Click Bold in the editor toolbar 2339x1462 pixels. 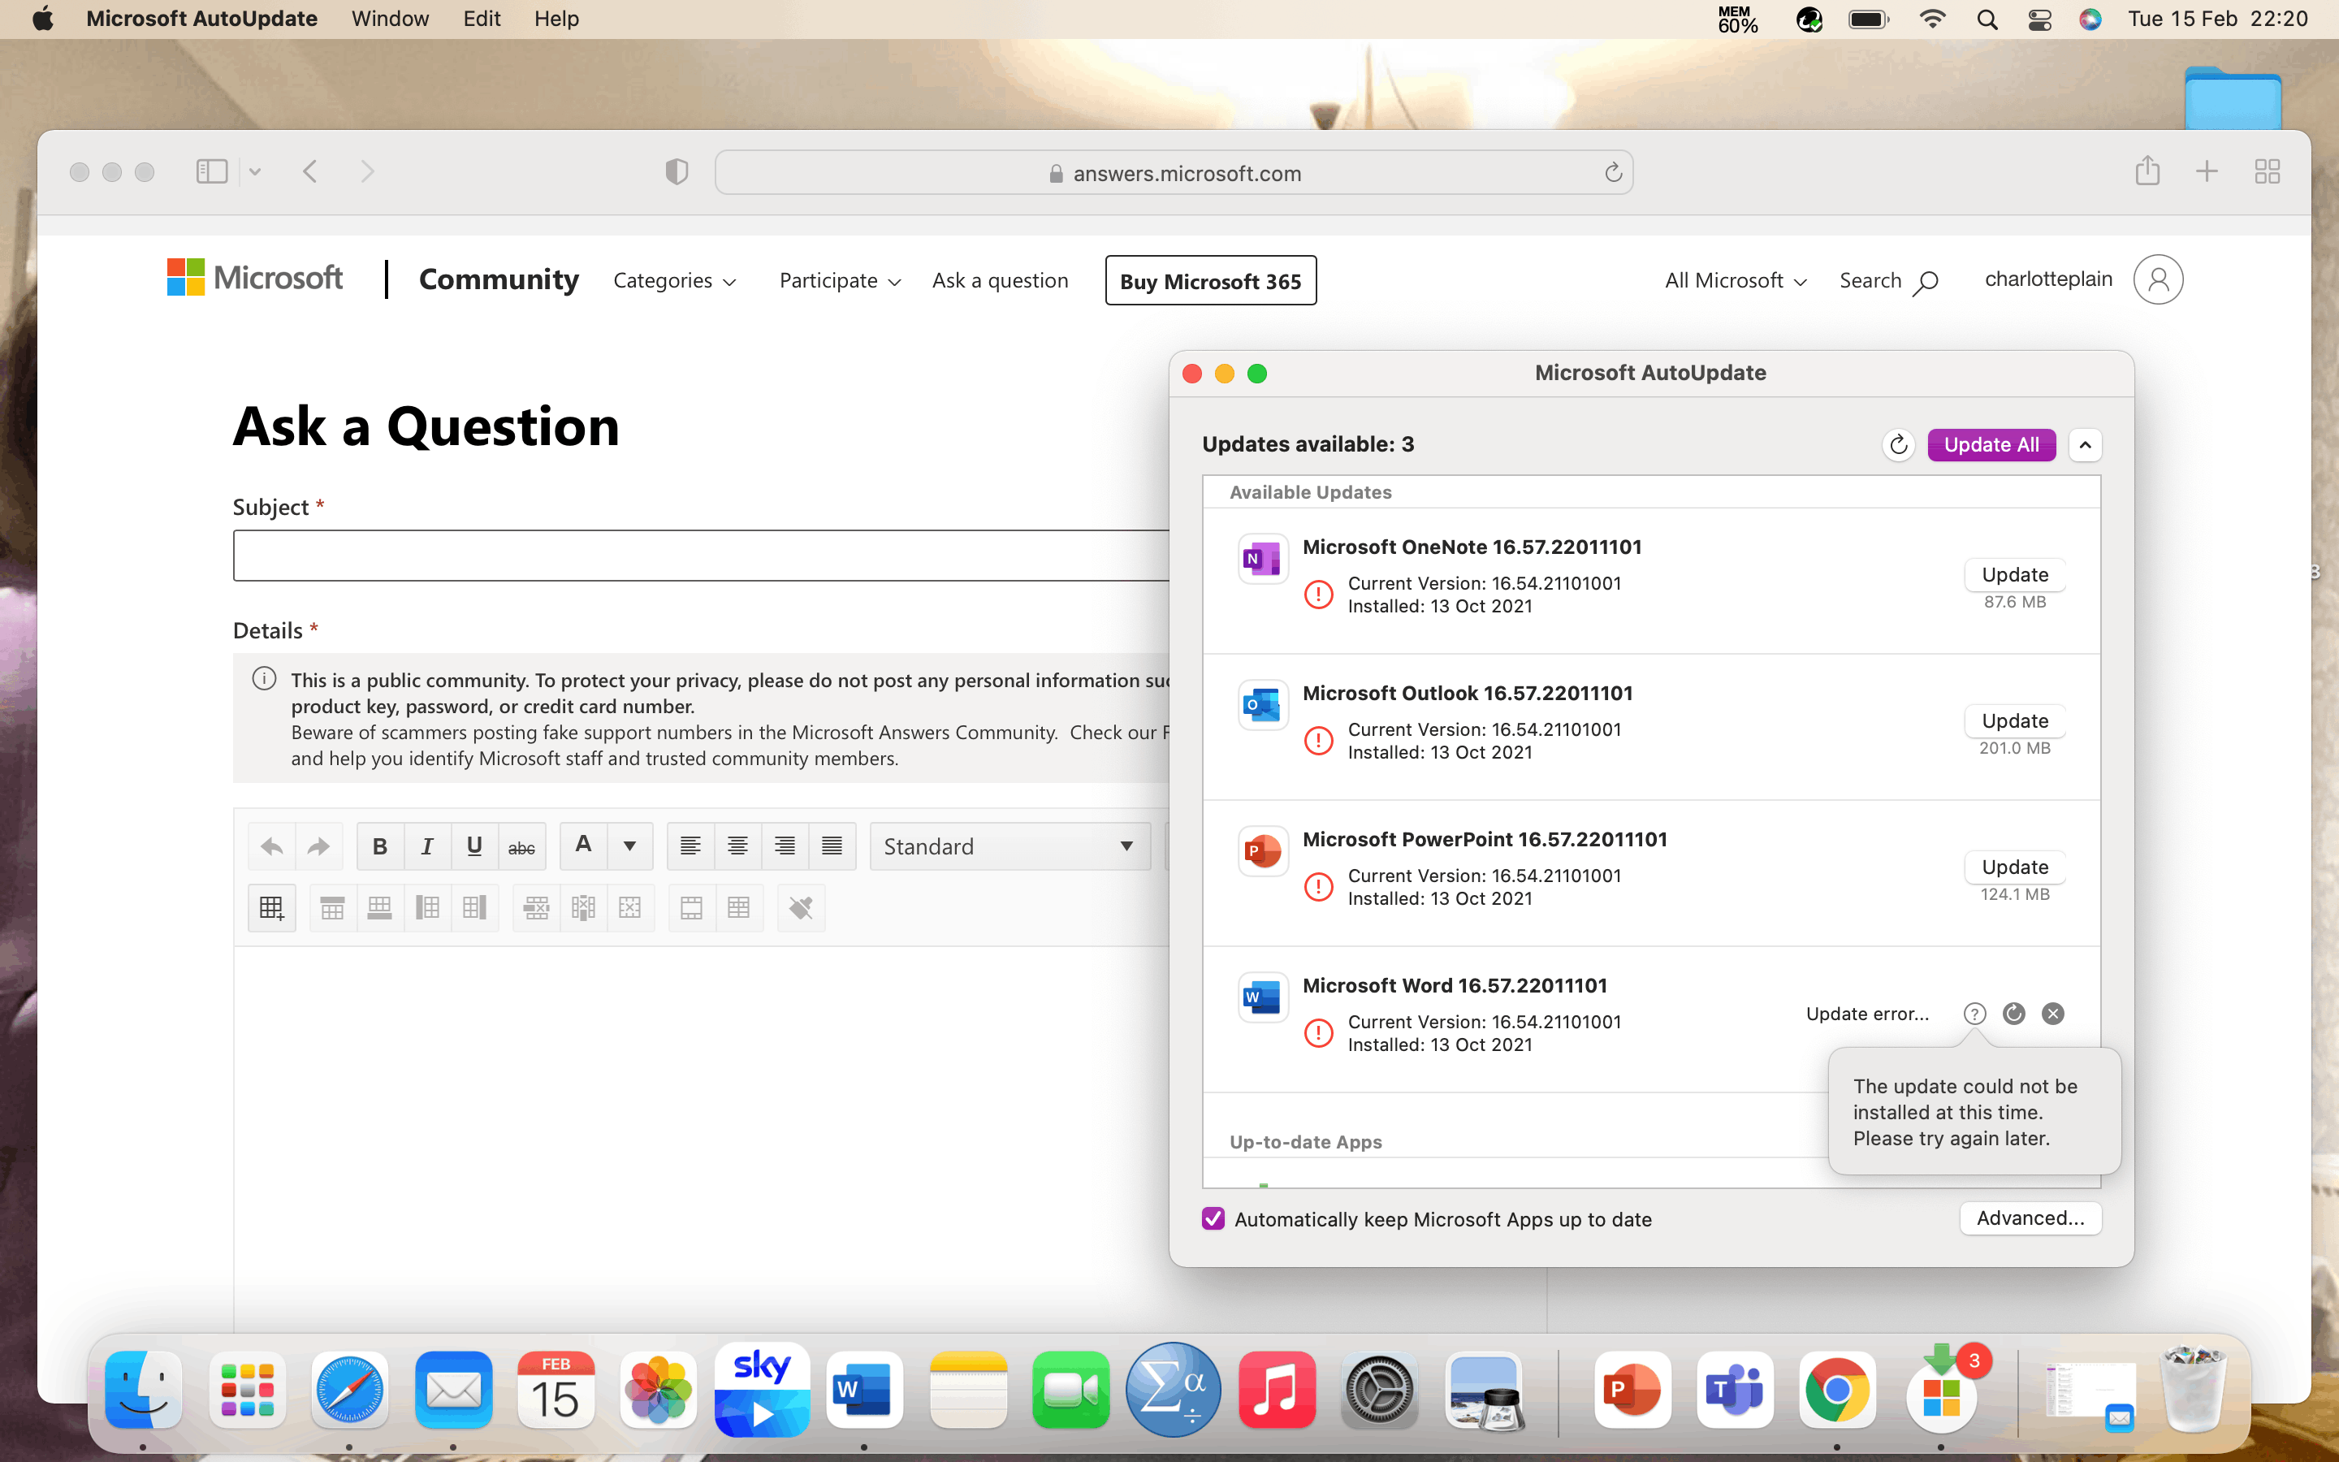[380, 846]
